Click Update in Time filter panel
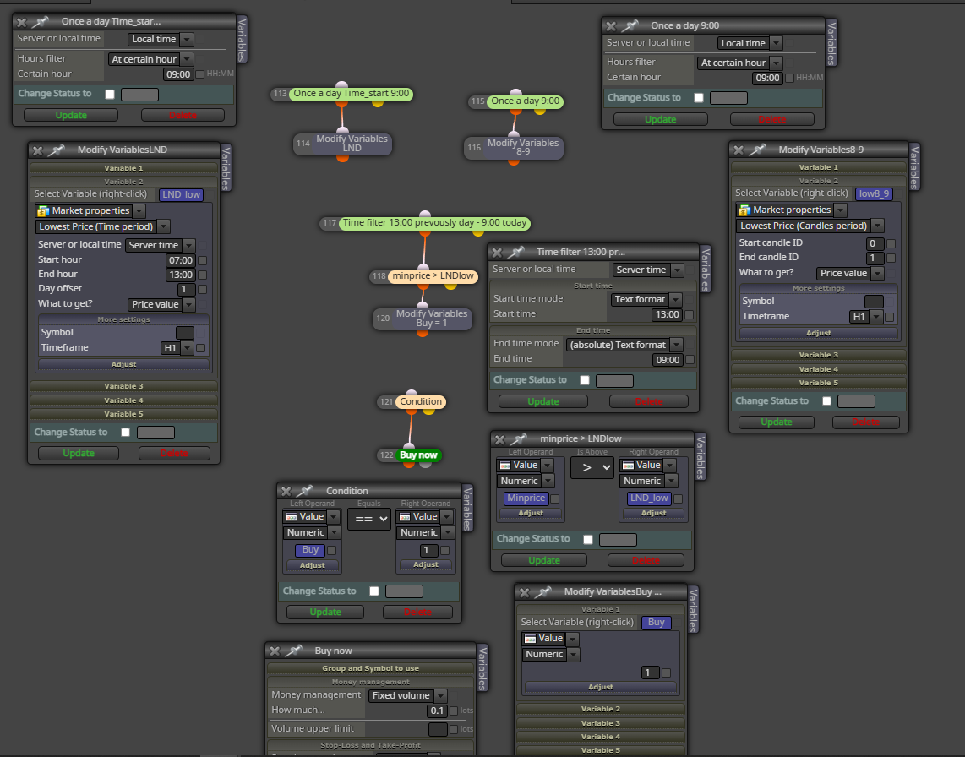Image resolution: width=965 pixels, height=757 pixels. pyautogui.click(x=542, y=401)
